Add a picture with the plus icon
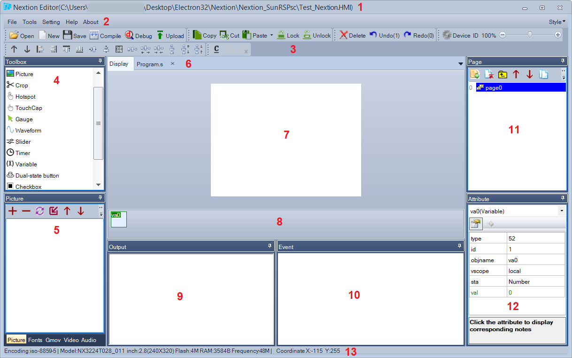This screenshot has width=572, height=358. pos(13,211)
